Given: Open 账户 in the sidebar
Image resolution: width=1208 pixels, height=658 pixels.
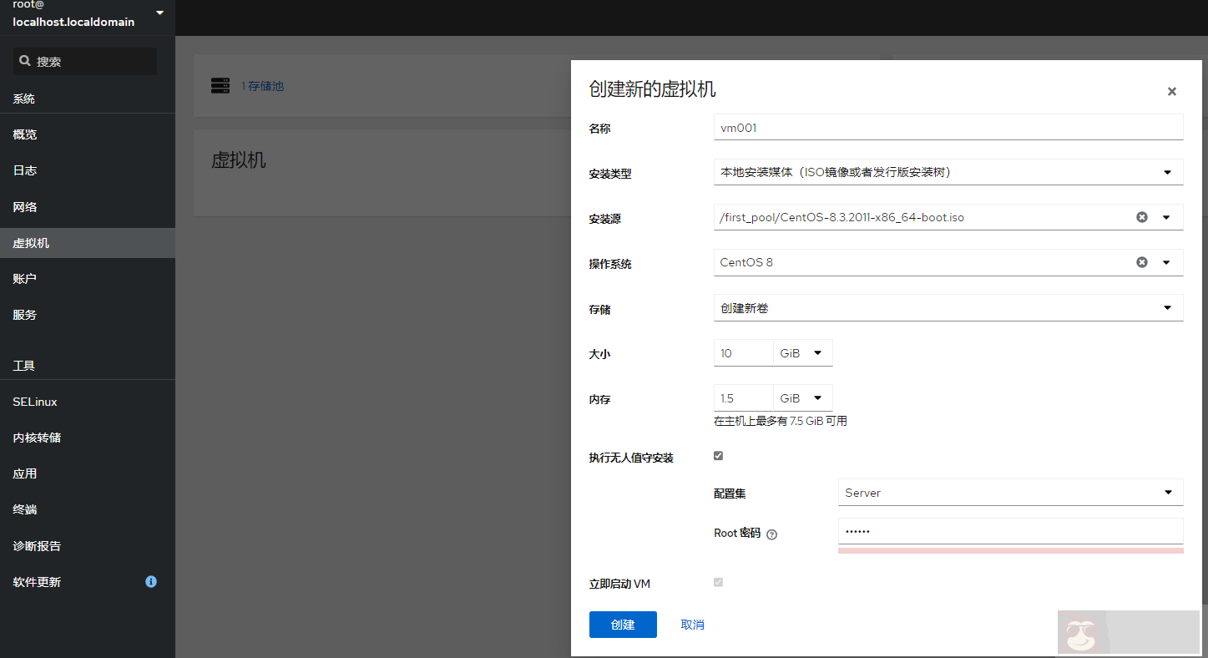Looking at the screenshot, I should [88, 279].
